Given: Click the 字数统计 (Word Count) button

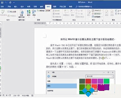Looking at the screenshot, I should [x=12, y=16].
